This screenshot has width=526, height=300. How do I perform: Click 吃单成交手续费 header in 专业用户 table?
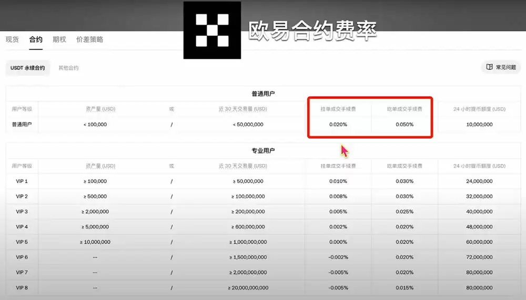tap(404, 166)
